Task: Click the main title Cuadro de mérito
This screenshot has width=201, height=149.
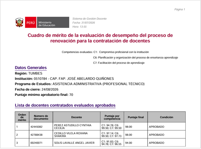Action: (100, 38)
